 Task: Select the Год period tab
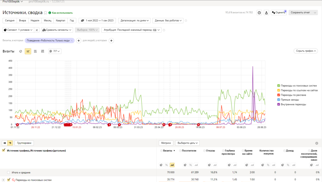(x=72, y=20)
